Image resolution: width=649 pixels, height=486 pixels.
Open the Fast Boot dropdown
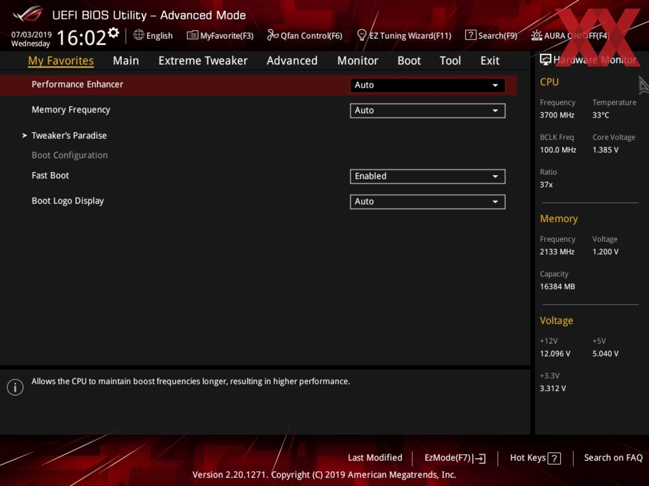coord(427,176)
